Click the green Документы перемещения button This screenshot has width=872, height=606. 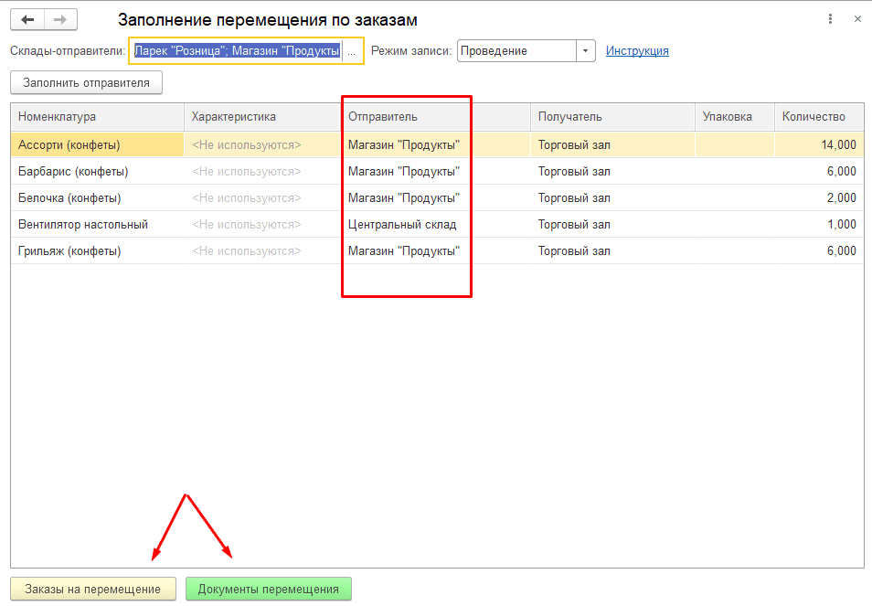pos(269,589)
